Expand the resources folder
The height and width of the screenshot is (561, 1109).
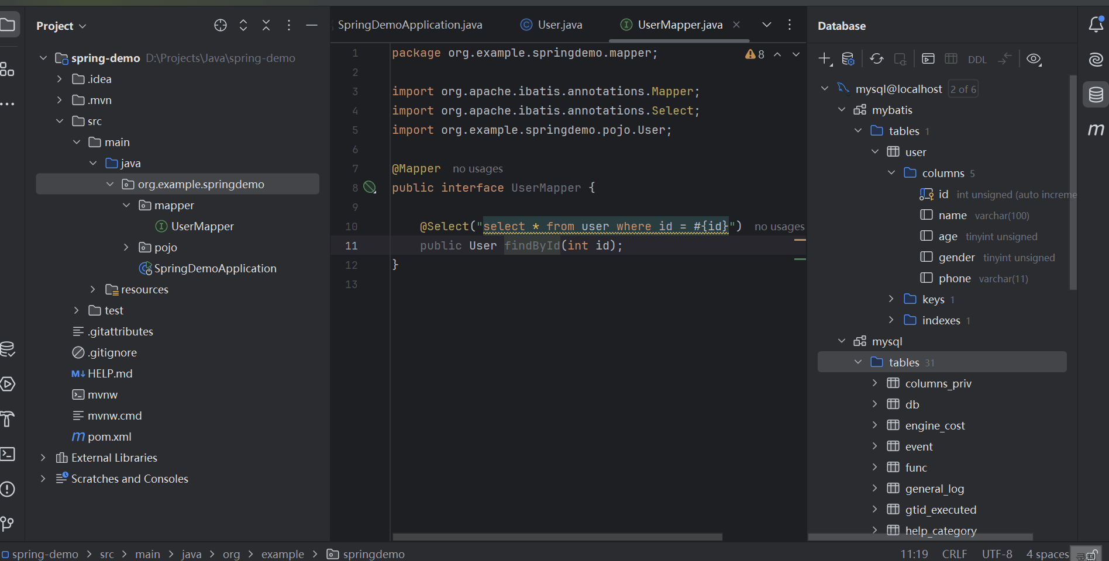tap(92, 289)
